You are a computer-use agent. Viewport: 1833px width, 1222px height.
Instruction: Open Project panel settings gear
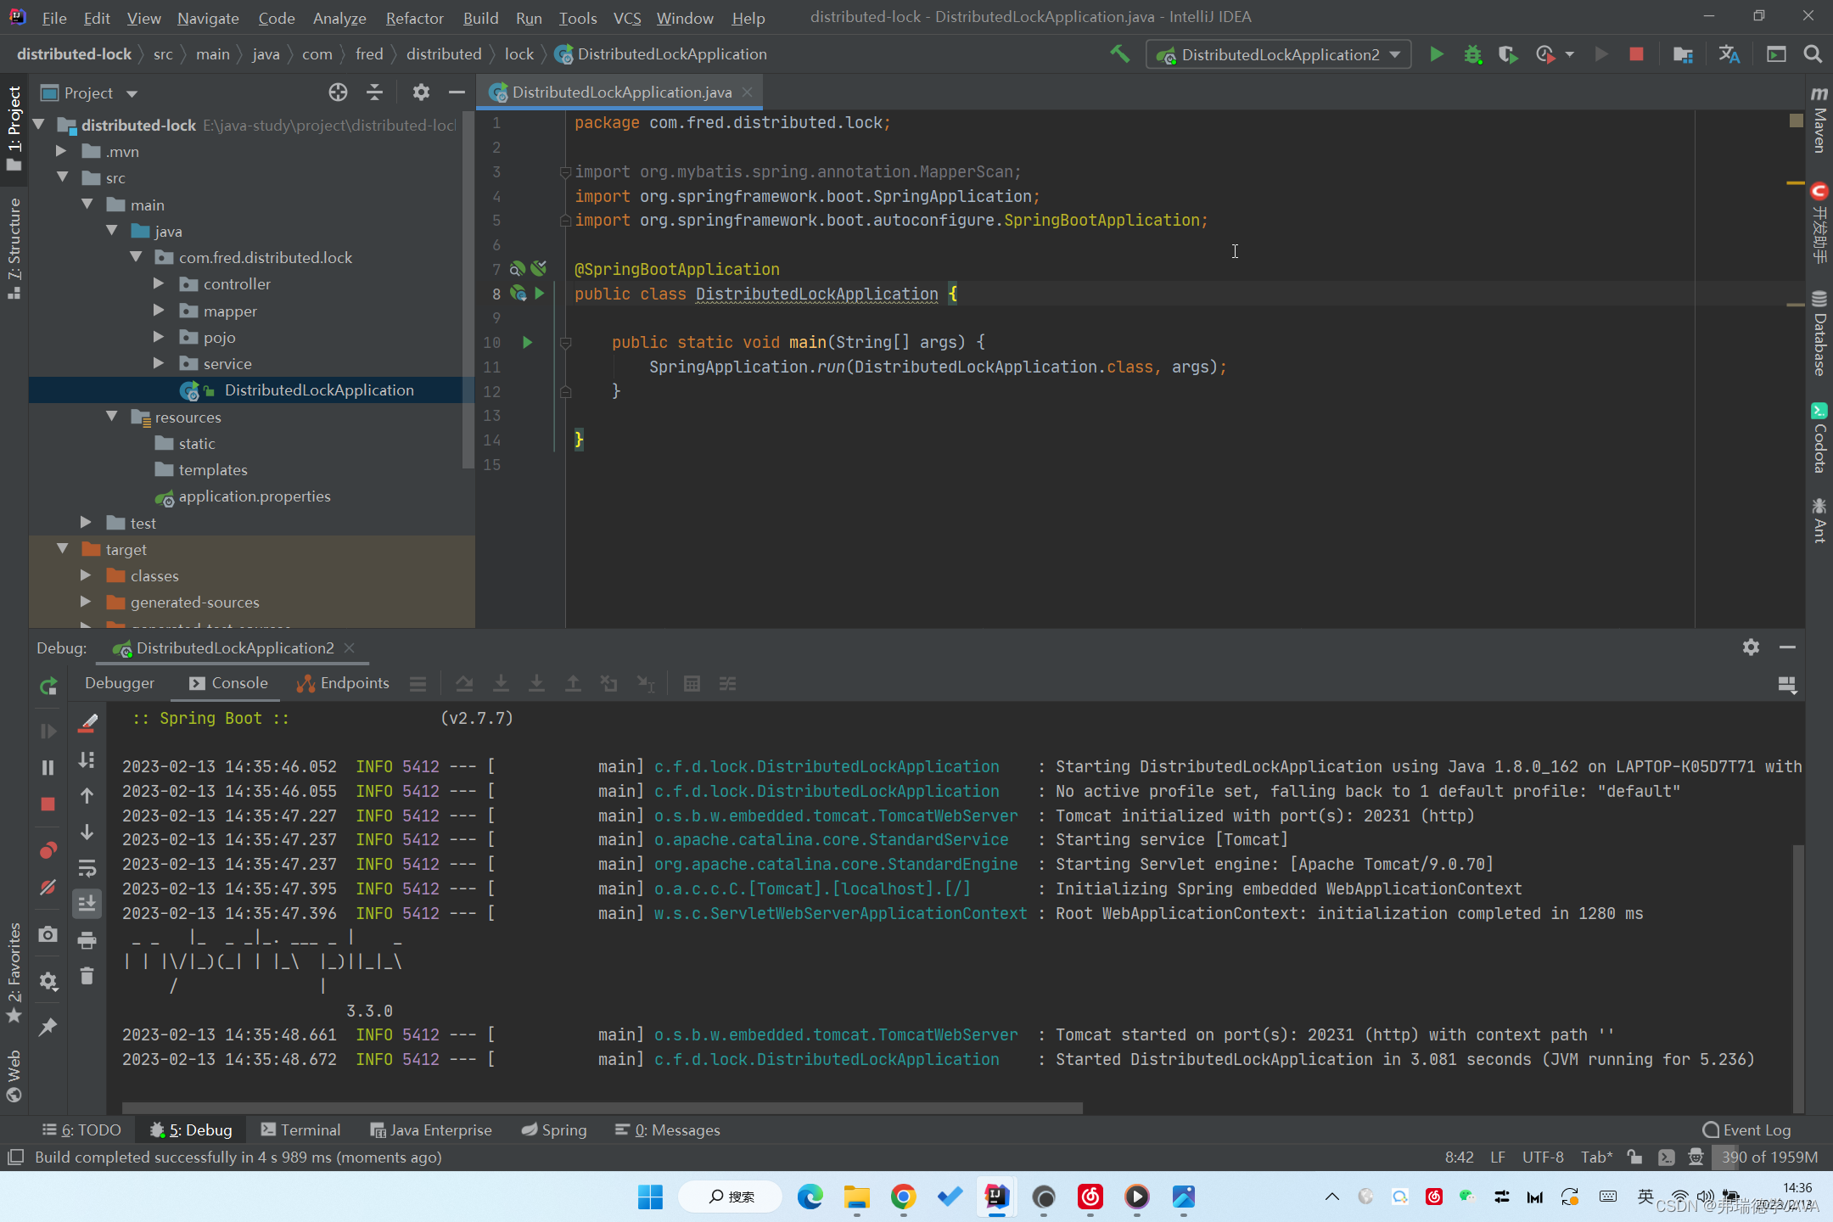(421, 92)
